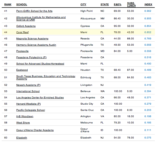Click the 84.50 subsidized lunch value
The image size is (157, 142).
point(130,78)
